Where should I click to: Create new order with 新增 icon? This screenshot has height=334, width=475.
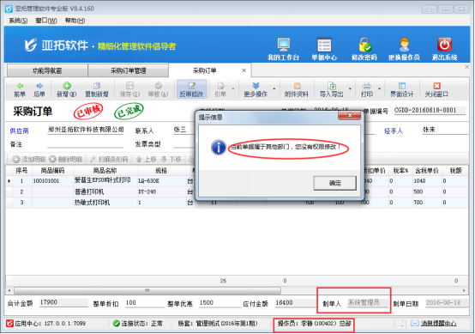point(67,86)
